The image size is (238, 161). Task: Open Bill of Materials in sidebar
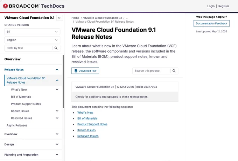[21, 97]
